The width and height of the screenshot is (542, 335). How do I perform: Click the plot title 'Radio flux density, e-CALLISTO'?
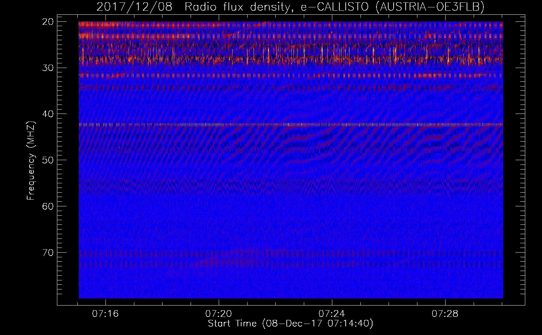[x=276, y=7]
